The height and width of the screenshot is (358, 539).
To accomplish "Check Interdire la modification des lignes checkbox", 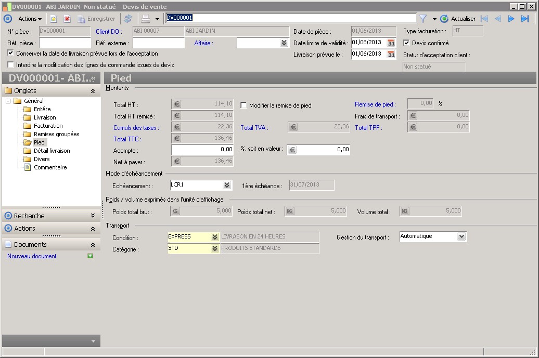I will coord(11,65).
